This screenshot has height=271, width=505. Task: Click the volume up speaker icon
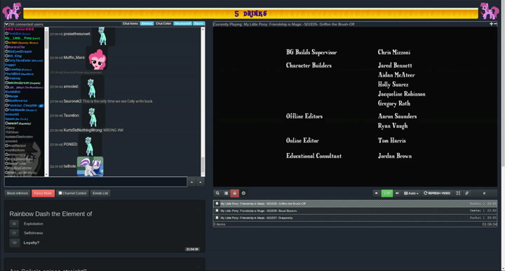click(397, 193)
